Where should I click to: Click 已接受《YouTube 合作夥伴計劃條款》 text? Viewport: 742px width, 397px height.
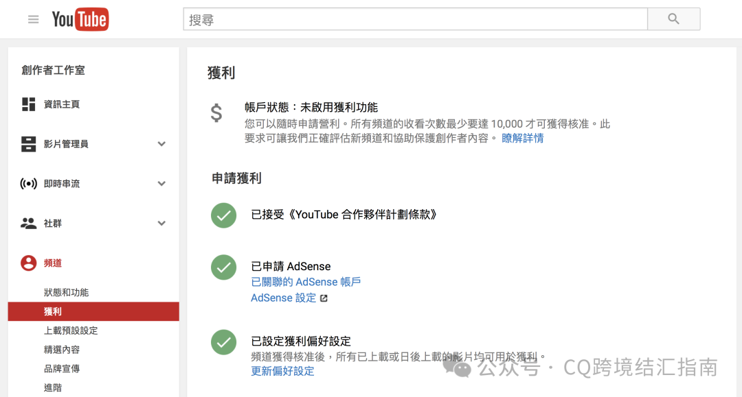(344, 215)
